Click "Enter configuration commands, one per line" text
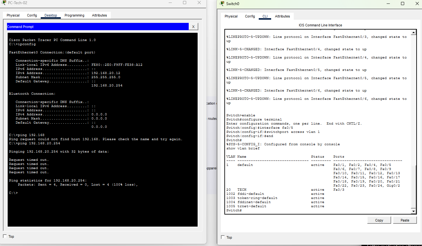422x246 pixels. (x=294, y=124)
